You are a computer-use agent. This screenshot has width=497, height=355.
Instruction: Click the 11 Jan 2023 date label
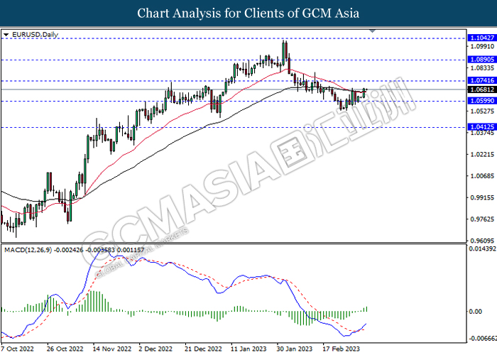248,349
